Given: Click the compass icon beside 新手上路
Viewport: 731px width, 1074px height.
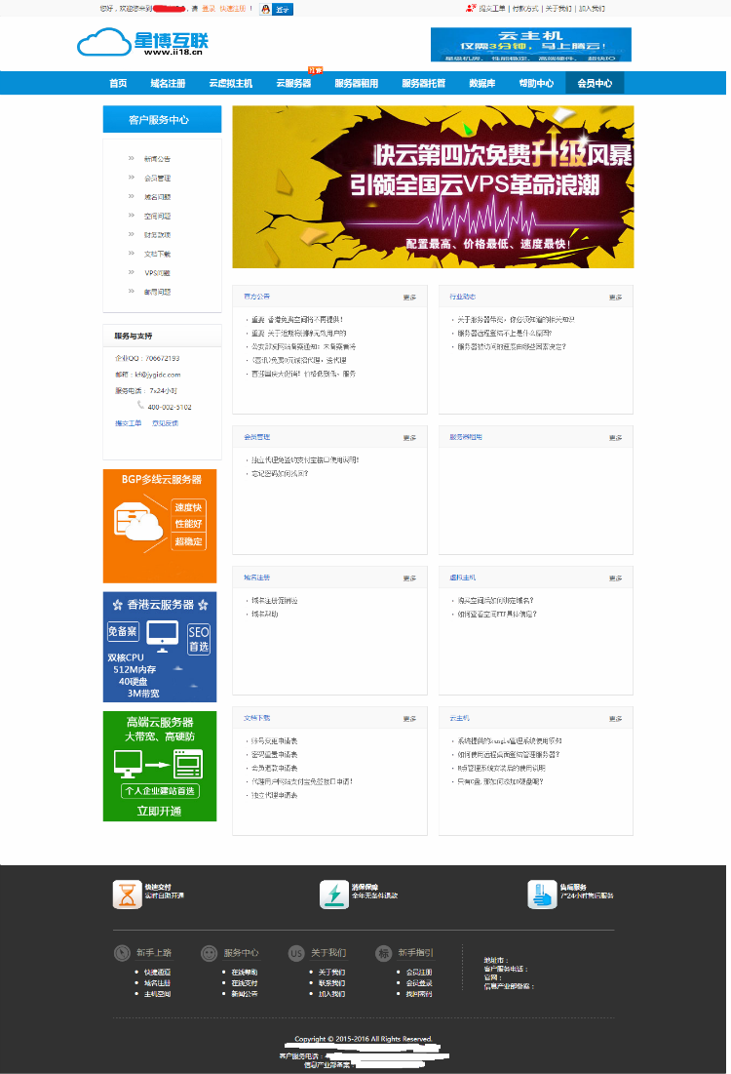Looking at the screenshot, I should pyautogui.click(x=122, y=953).
